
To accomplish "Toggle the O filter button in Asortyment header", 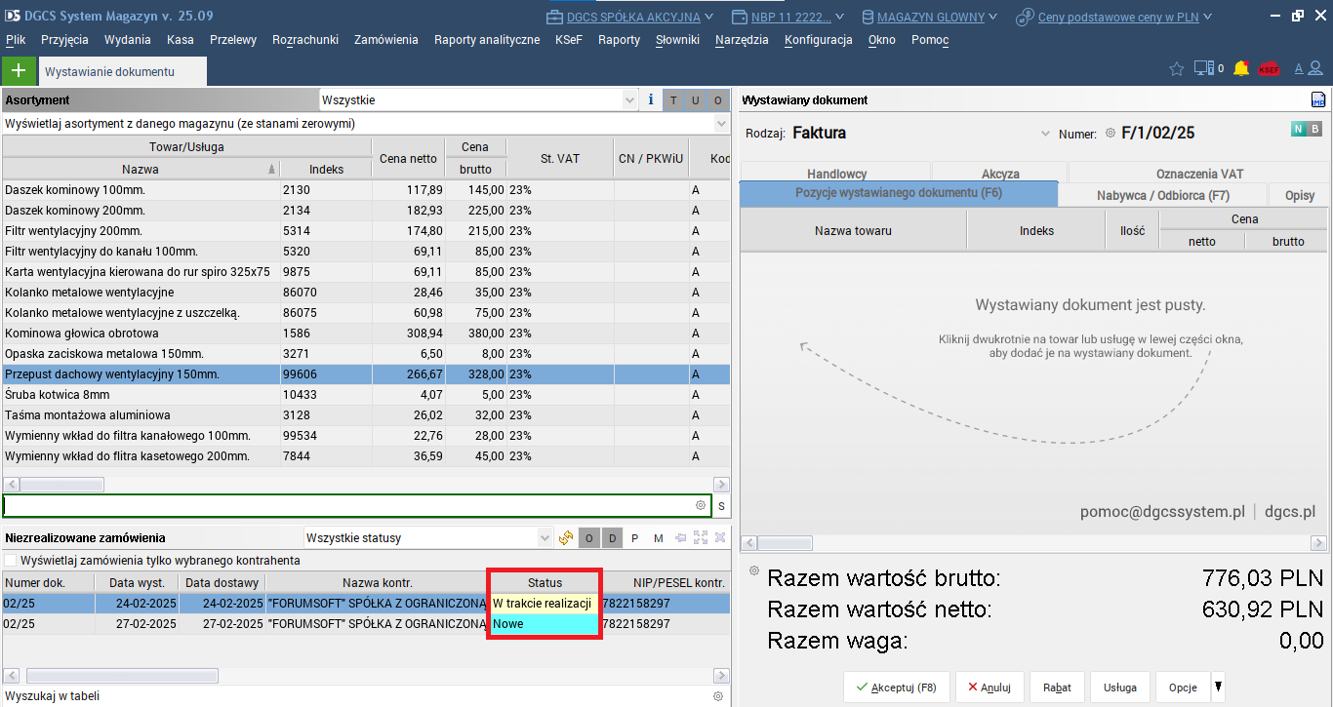I will [x=718, y=100].
